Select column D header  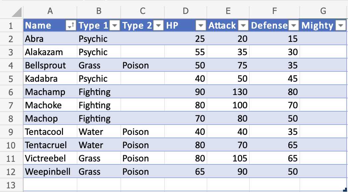coord(186,11)
